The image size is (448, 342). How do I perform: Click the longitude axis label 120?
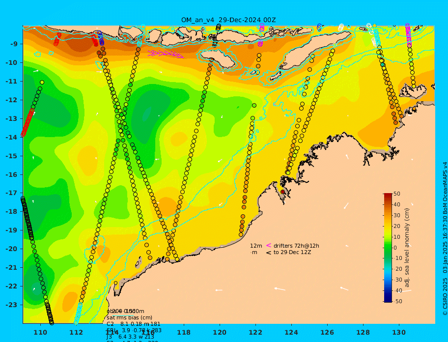[x=220, y=332]
